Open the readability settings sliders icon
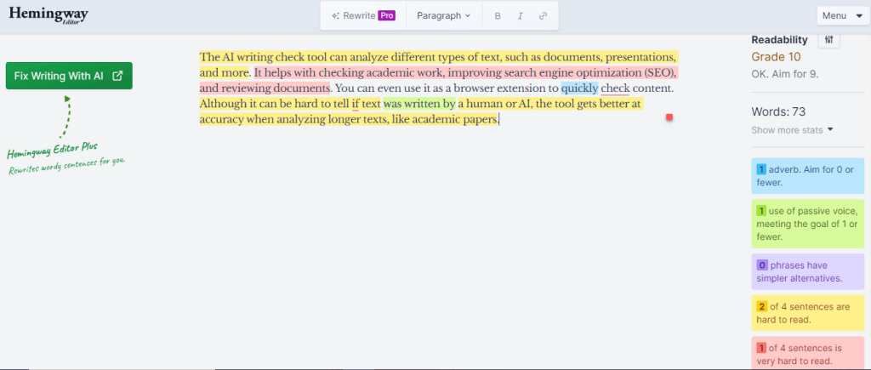This screenshot has width=871, height=370. [829, 40]
